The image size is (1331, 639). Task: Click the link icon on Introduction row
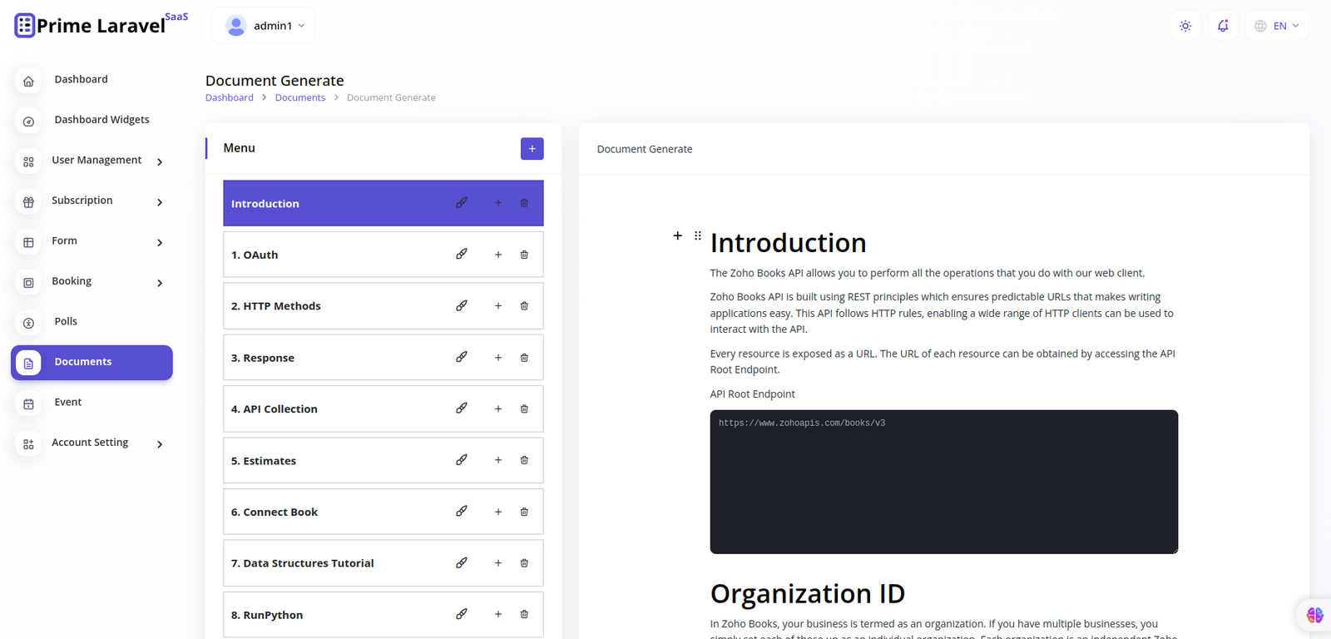pos(462,203)
